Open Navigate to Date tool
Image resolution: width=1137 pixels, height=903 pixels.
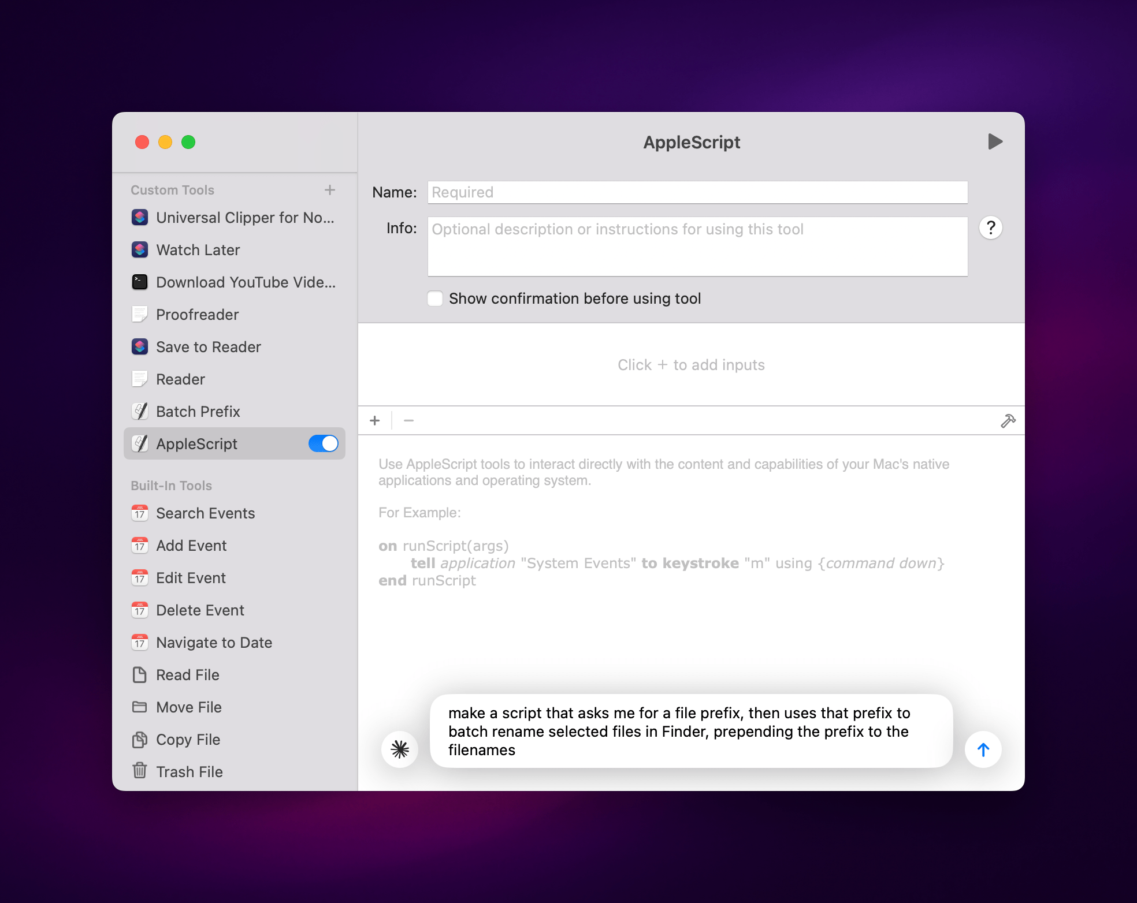235,642
